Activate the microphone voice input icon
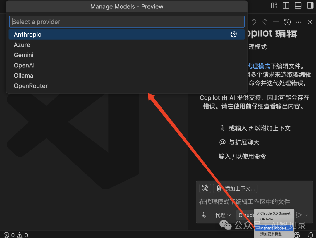The height and width of the screenshot is (238, 316). coord(204,215)
